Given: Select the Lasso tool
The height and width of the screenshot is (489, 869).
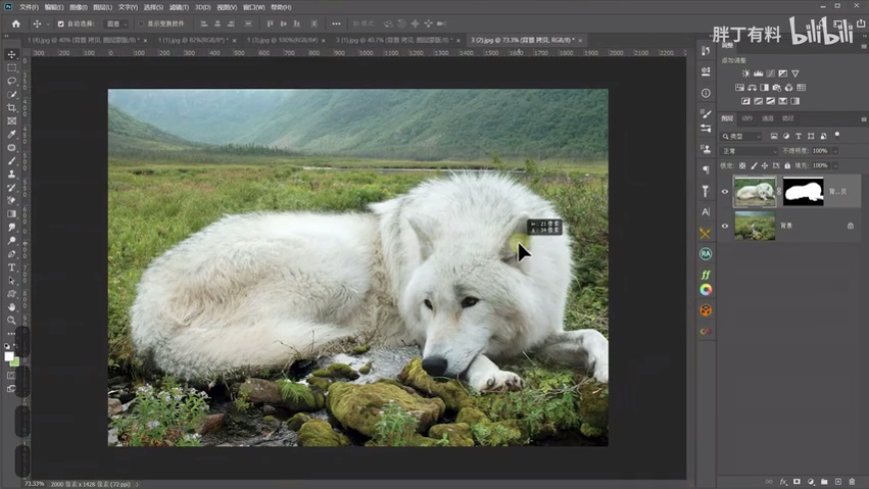Looking at the screenshot, I should [x=12, y=81].
